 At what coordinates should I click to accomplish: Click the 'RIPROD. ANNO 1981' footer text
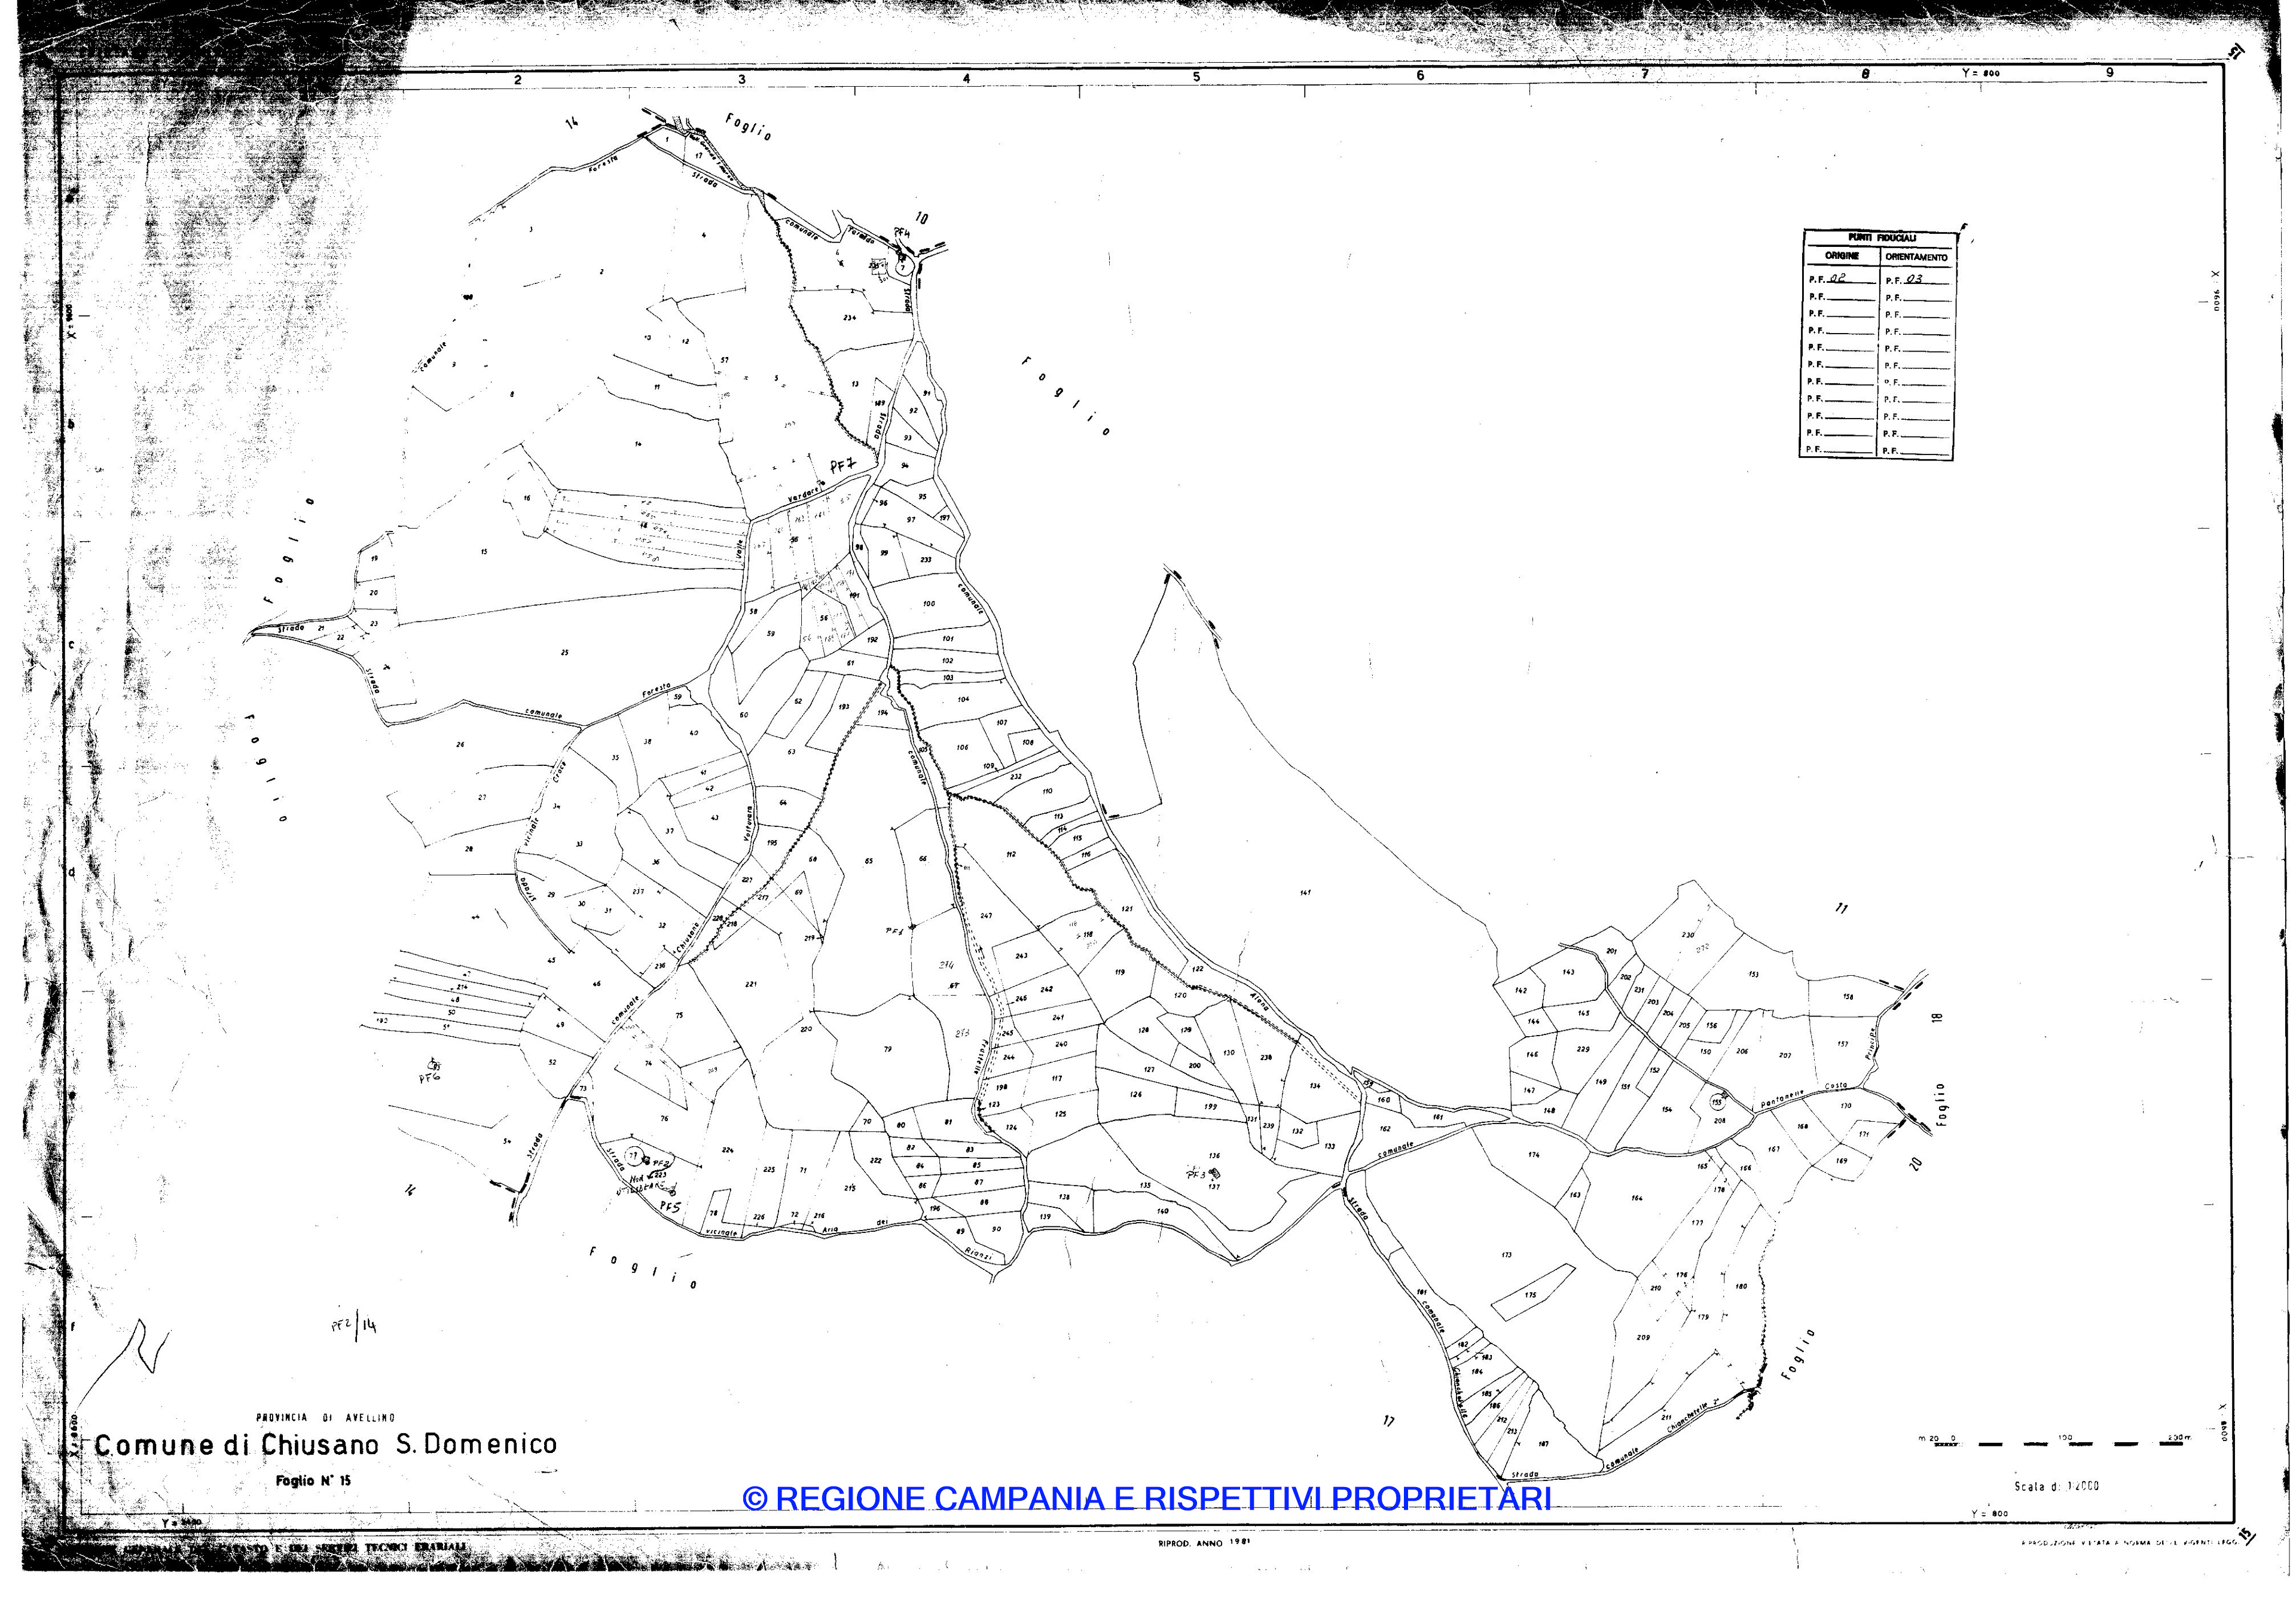[x=1204, y=1543]
